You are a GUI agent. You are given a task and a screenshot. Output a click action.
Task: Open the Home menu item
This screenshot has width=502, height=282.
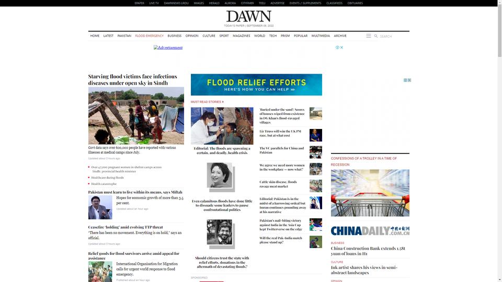pyautogui.click(x=95, y=36)
